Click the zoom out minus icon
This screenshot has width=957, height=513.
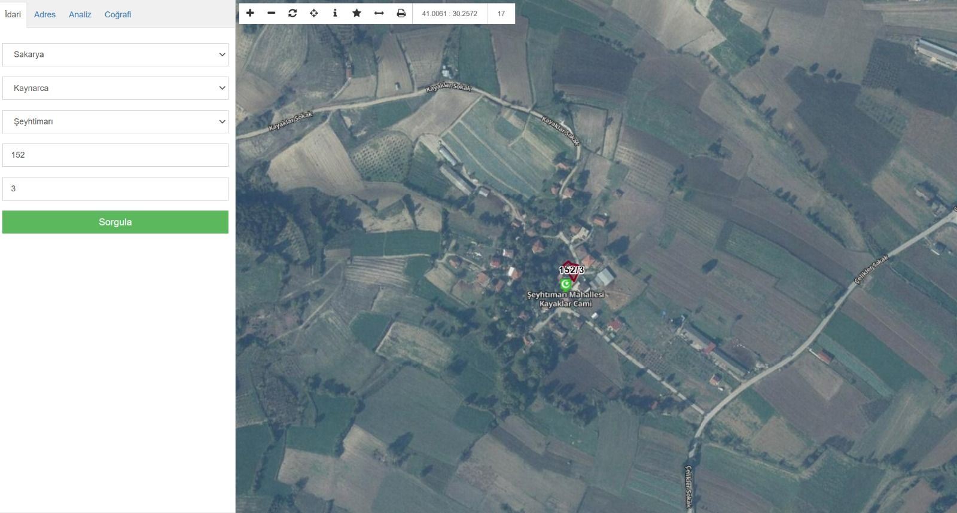coord(271,13)
